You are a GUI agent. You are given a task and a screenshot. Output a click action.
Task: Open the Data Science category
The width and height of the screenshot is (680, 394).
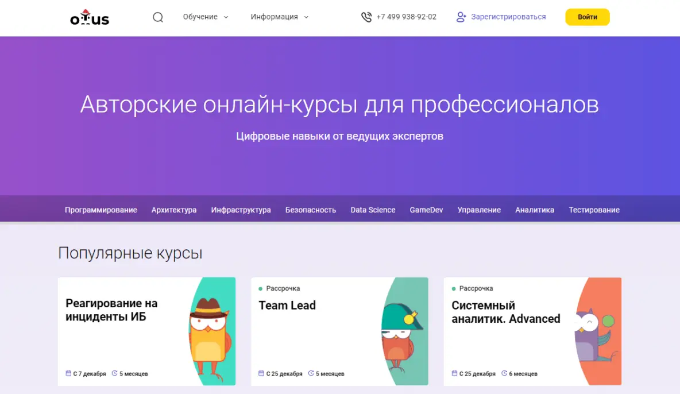tap(372, 210)
